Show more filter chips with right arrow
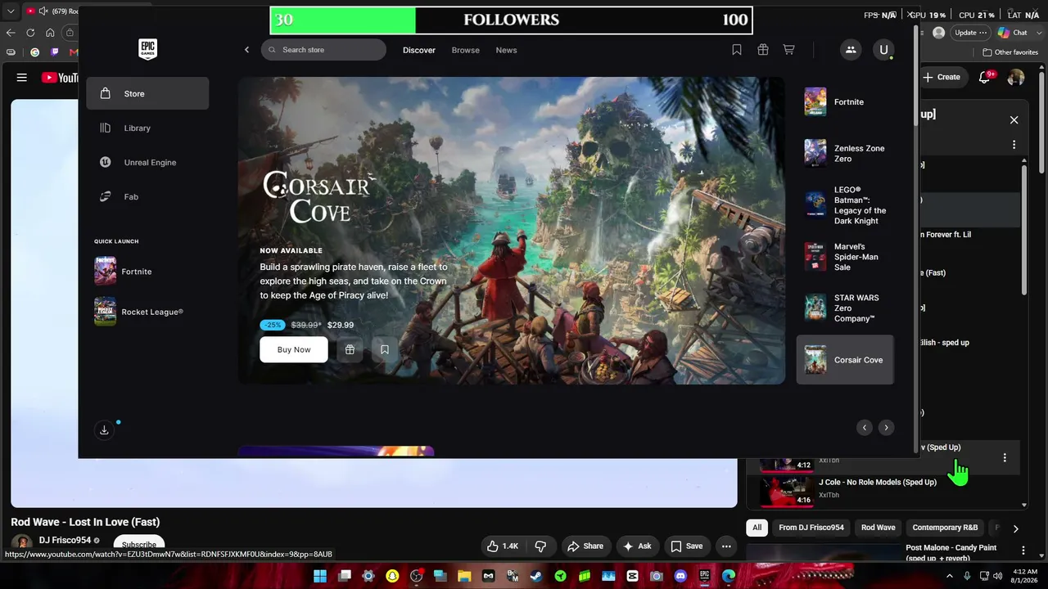This screenshot has height=589, width=1048. tap(1015, 528)
